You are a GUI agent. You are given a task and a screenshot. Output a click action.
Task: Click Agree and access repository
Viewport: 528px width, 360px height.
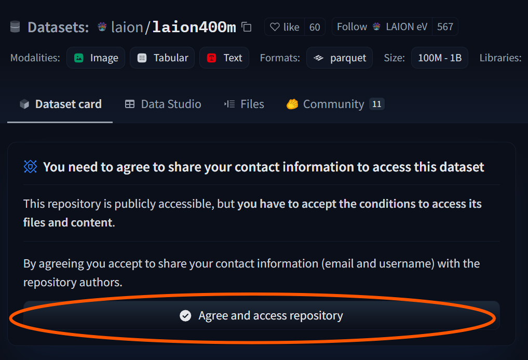point(271,315)
